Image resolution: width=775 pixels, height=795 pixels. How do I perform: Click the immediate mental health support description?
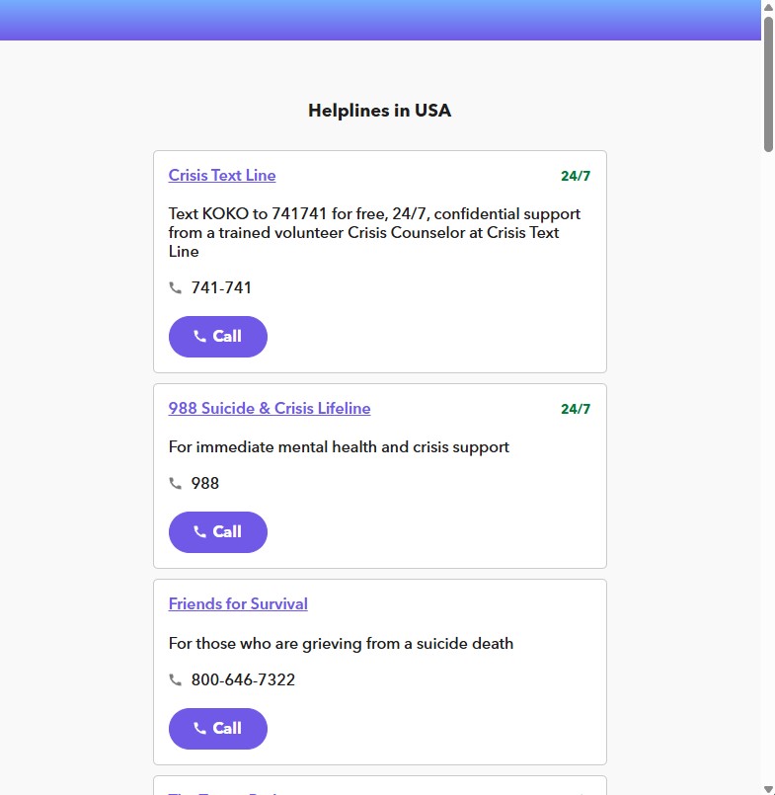(339, 447)
